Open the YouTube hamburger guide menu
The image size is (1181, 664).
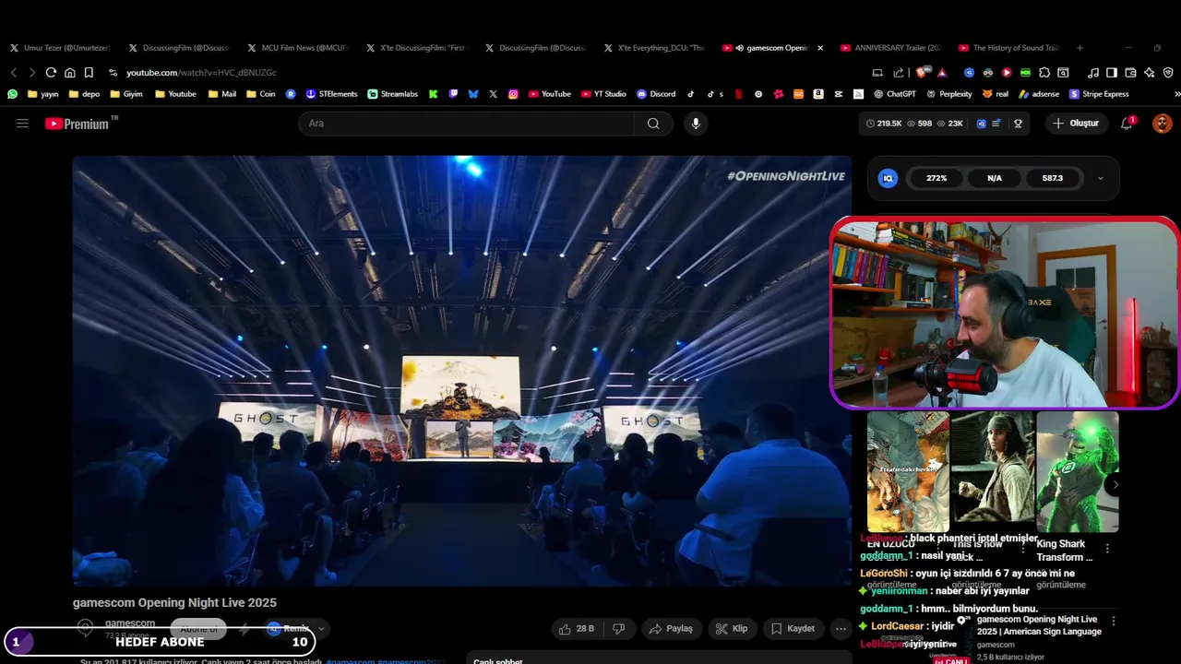pyautogui.click(x=22, y=123)
